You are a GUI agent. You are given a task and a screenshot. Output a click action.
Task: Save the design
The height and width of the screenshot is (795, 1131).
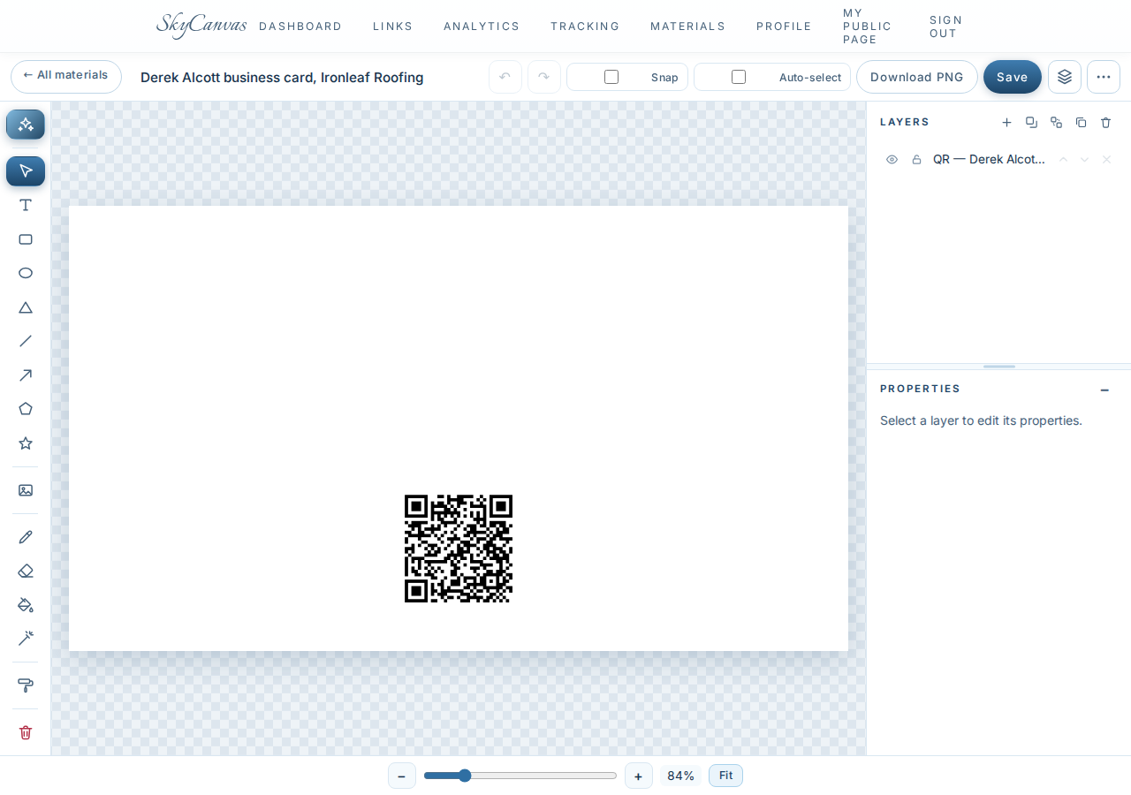(1013, 77)
